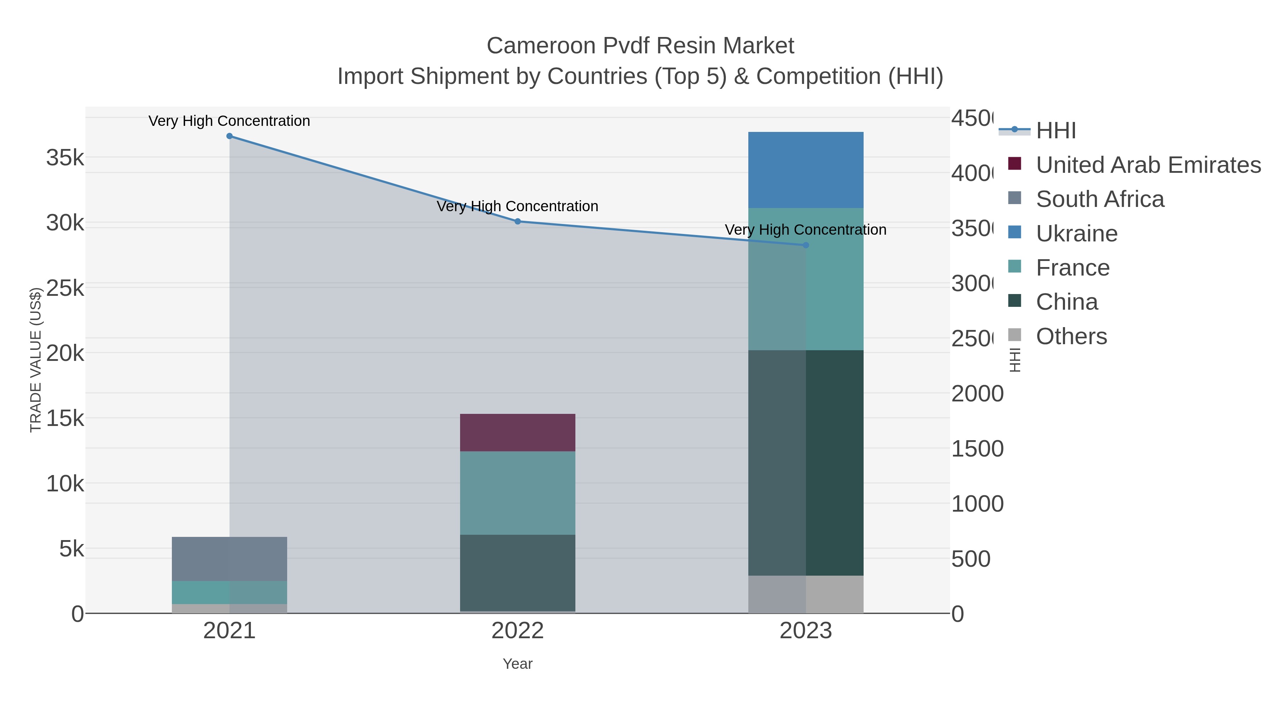The image size is (1281, 720).
Task: Click the 1000 right-axis tick label
Action: (978, 504)
